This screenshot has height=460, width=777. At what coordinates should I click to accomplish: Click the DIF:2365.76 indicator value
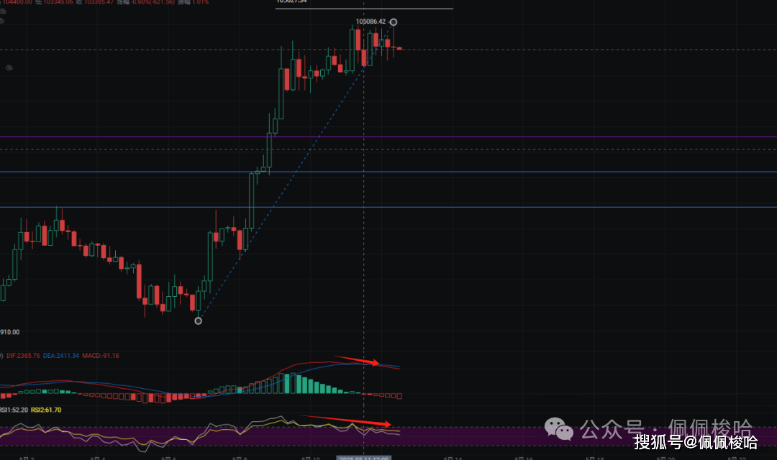[23, 356]
